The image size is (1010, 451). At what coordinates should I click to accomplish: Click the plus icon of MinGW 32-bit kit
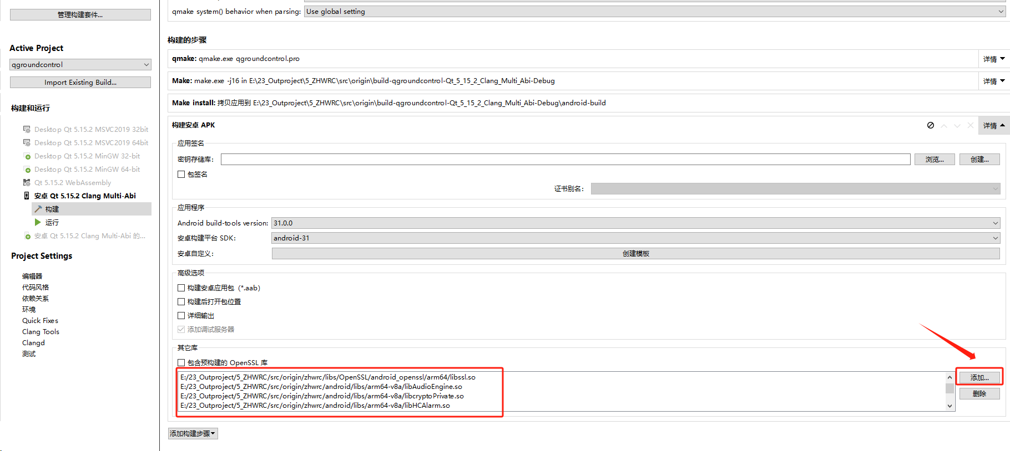[28, 157]
